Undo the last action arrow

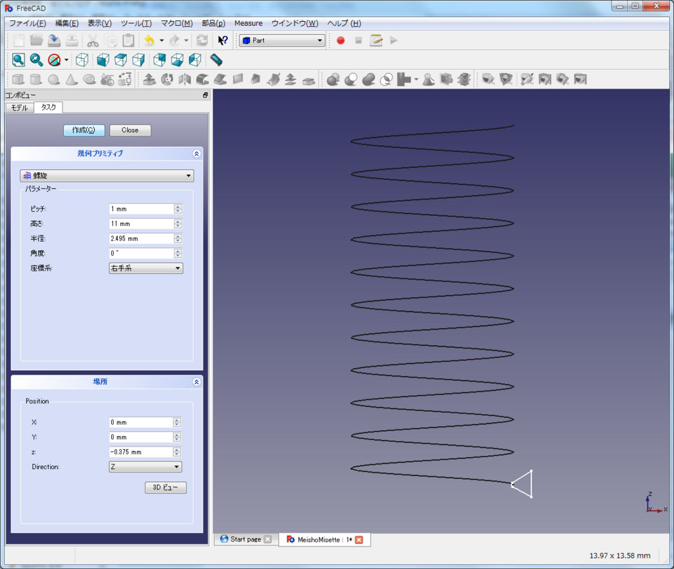click(149, 40)
